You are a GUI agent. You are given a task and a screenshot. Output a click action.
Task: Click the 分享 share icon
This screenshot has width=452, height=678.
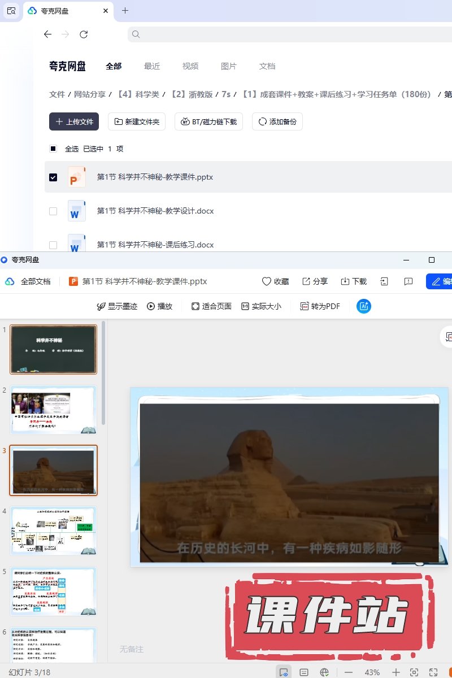(306, 281)
